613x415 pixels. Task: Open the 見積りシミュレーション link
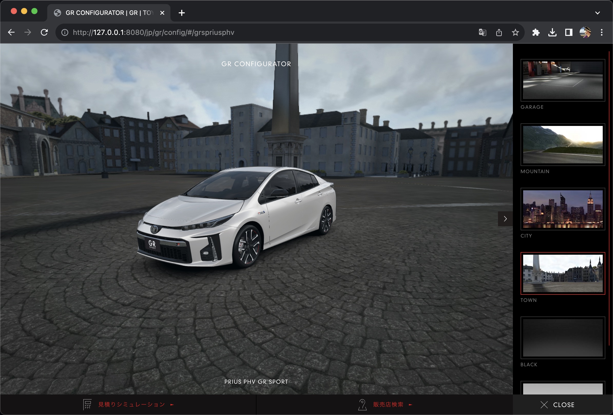pos(131,404)
